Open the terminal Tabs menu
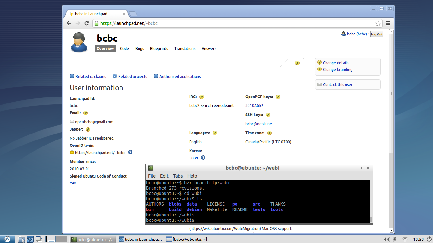The image size is (433, 243). pos(178,176)
